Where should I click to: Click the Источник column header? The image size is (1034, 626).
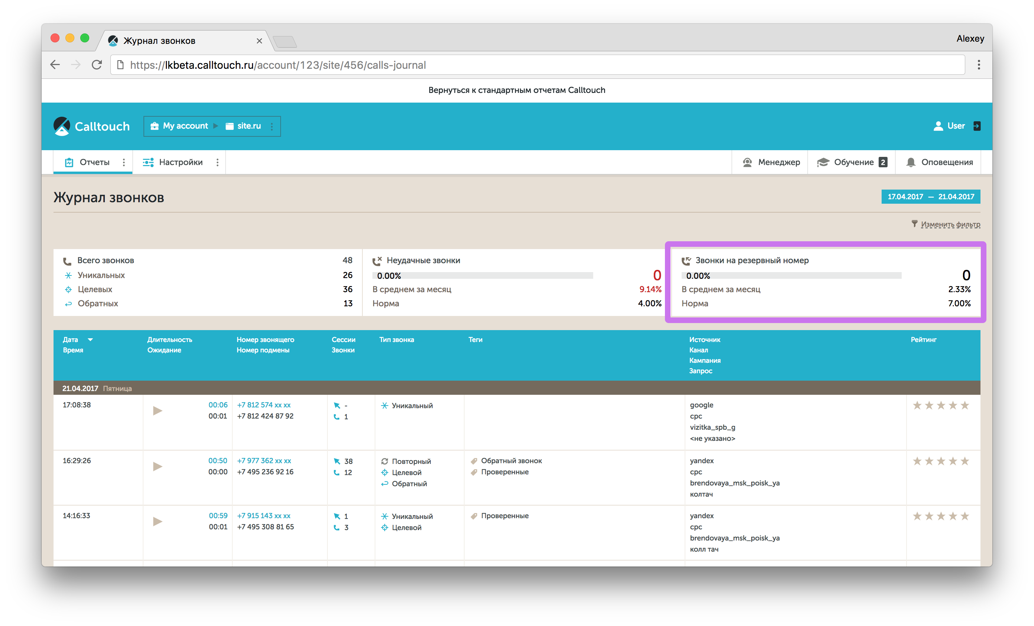705,339
